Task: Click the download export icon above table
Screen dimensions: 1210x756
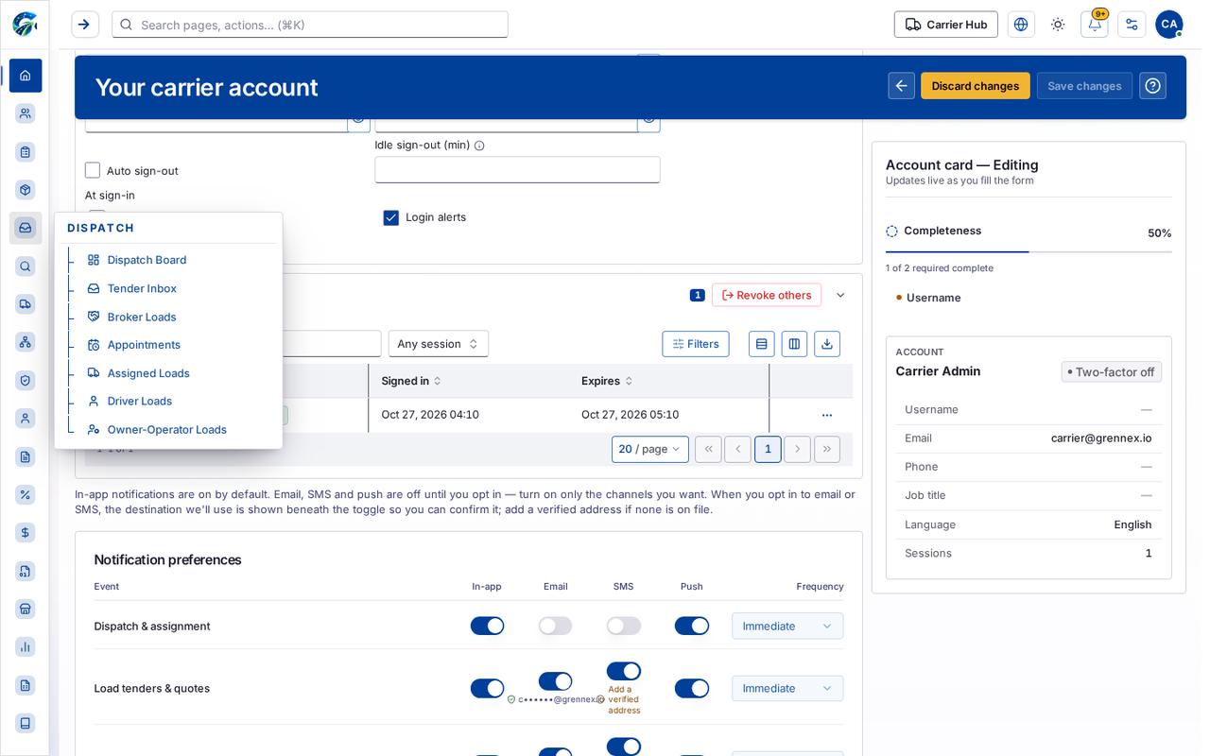Action: (827, 344)
